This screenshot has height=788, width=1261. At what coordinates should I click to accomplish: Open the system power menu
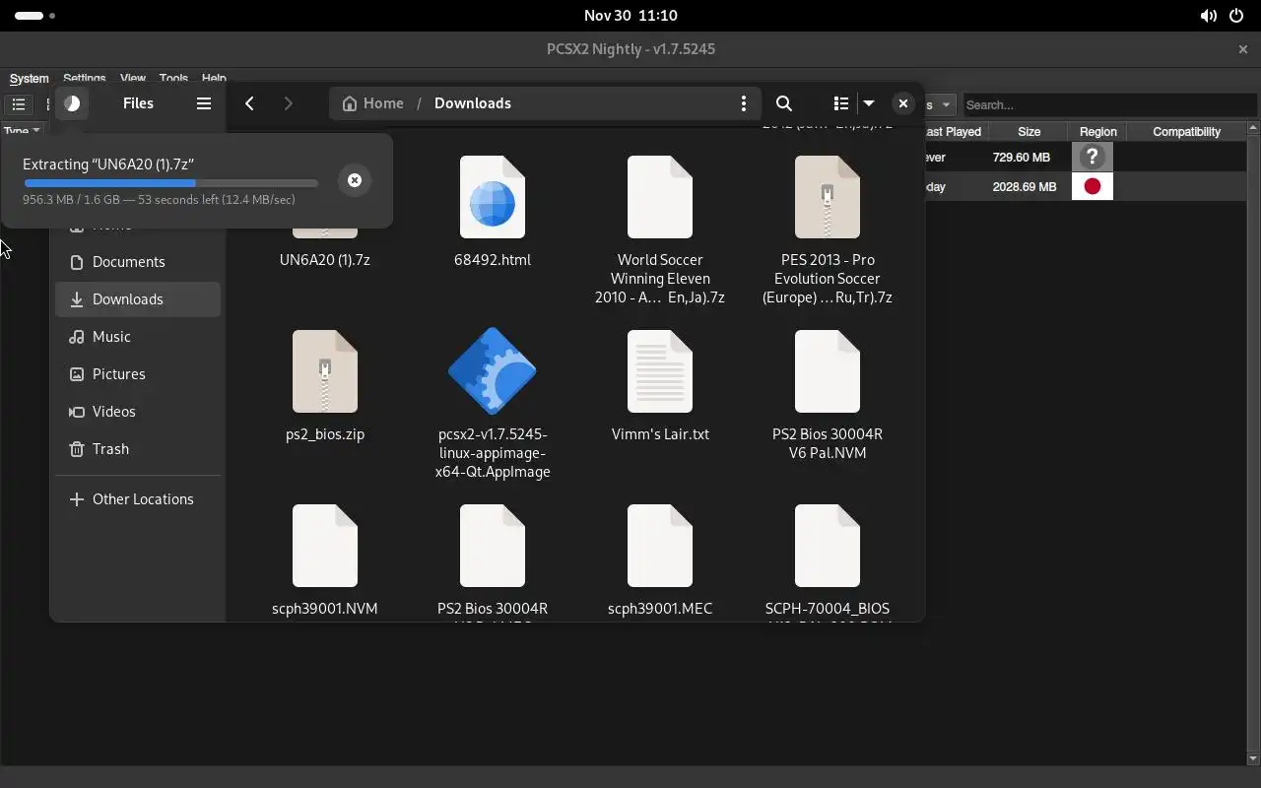point(1235,16)
